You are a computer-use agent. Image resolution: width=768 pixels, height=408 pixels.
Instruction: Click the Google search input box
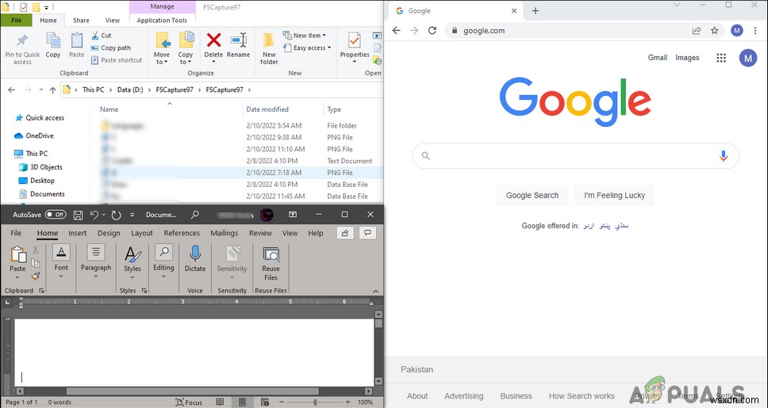coord(575,156)
